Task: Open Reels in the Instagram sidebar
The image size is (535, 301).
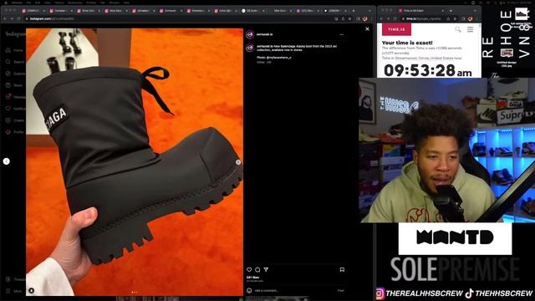Action: pyautogui.click(x=13, y=85)
